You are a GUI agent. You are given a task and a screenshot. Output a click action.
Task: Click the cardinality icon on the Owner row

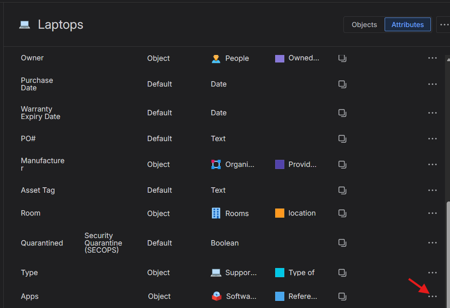342,58
